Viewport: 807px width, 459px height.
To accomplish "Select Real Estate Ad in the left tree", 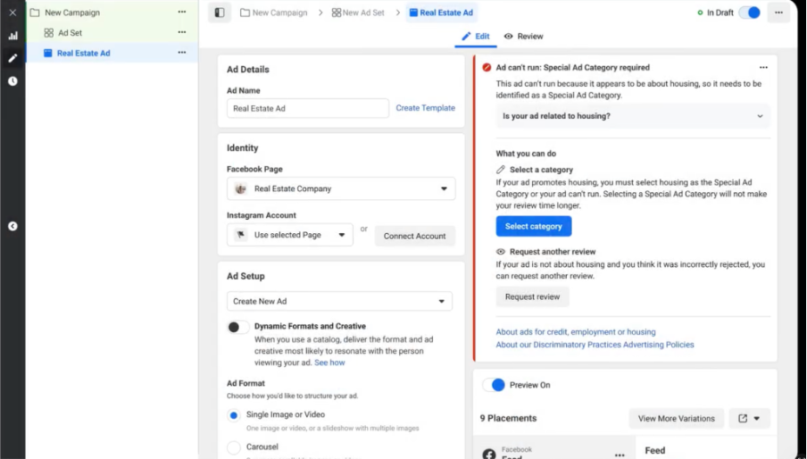I will click(83, 53).
